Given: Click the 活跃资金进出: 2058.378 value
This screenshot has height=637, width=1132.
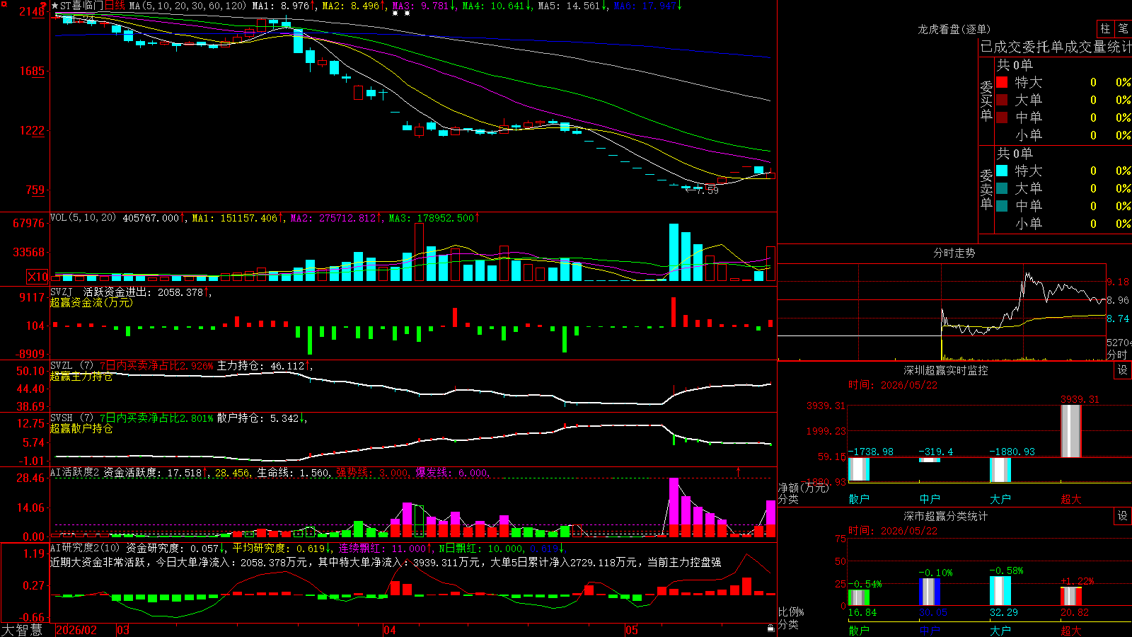Looking at the screenshot, I should [x=143, y=292].
